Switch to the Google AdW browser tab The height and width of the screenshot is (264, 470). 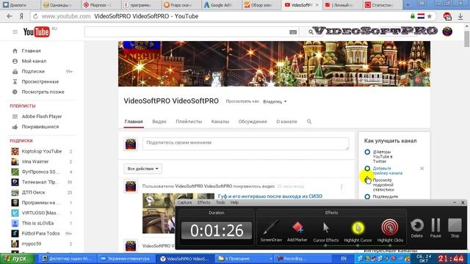pos(220,5)
